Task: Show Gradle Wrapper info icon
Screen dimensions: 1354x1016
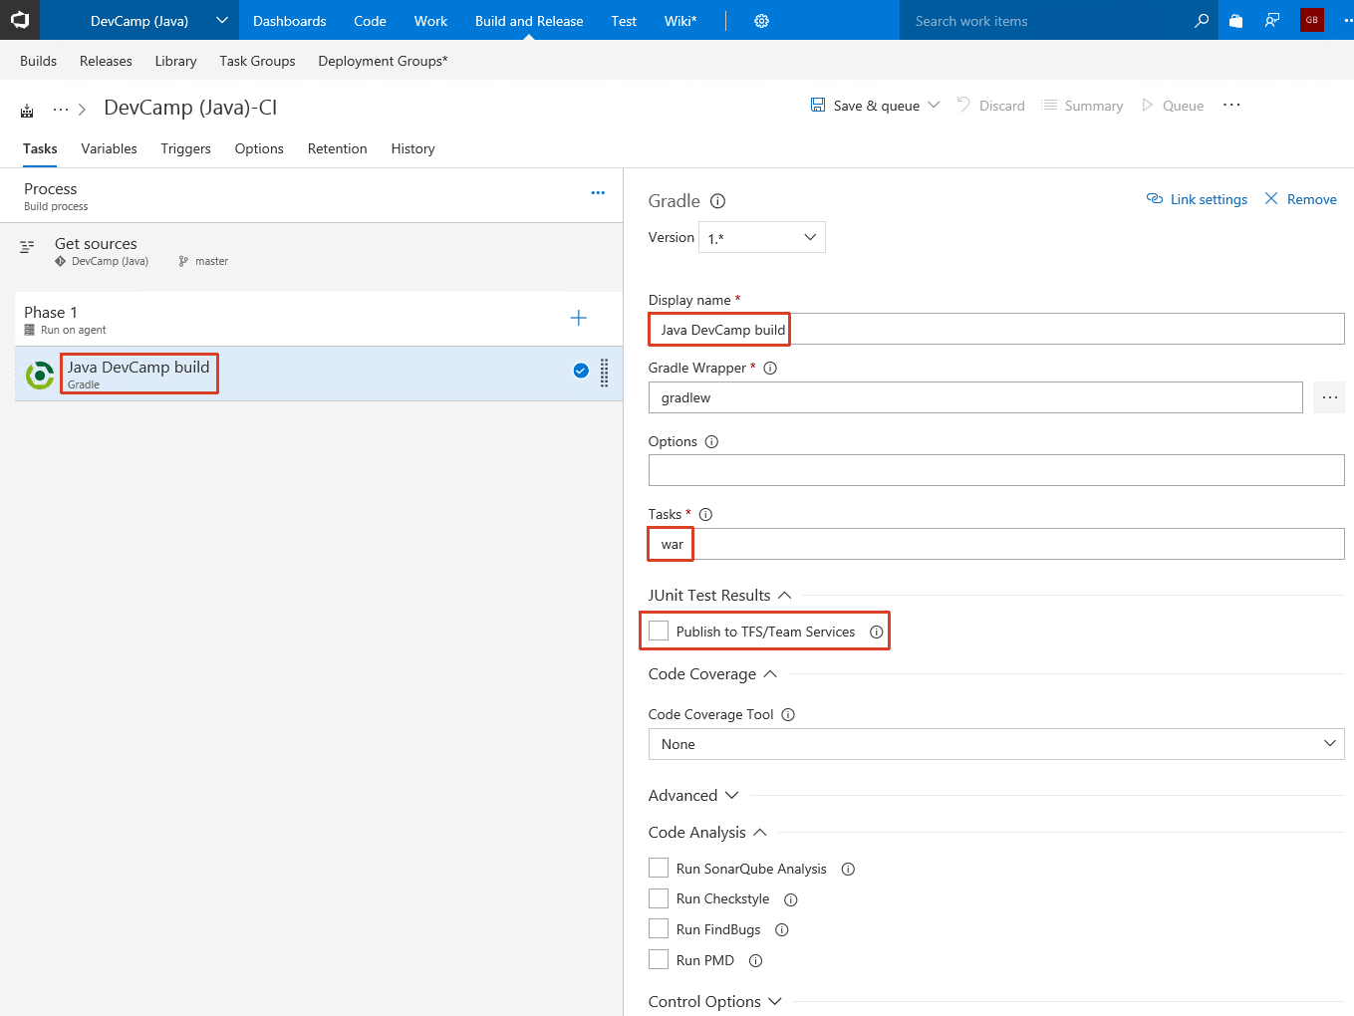Action: coord(770,369)
